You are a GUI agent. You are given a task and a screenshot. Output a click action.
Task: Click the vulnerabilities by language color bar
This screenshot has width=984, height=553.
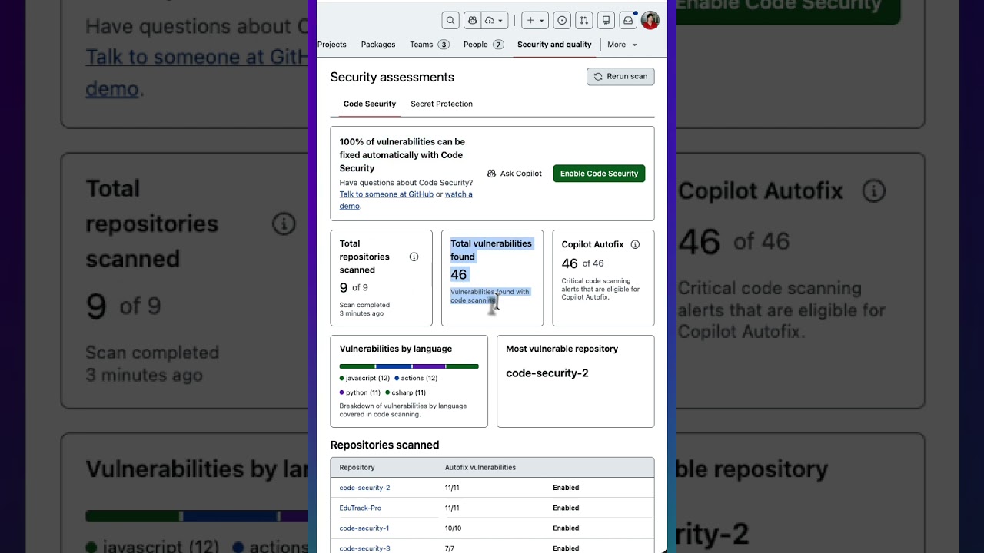pyautogui.click(x=409, y=366)
